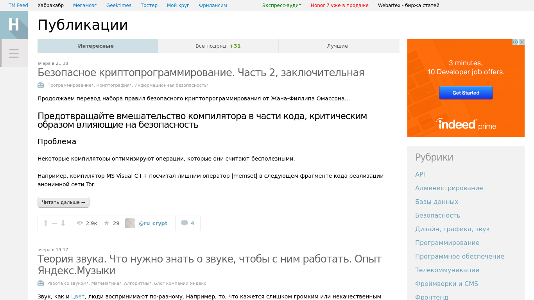Open comments via the speech bubble icon
This screenshot has height=300, width=534.
184,223
